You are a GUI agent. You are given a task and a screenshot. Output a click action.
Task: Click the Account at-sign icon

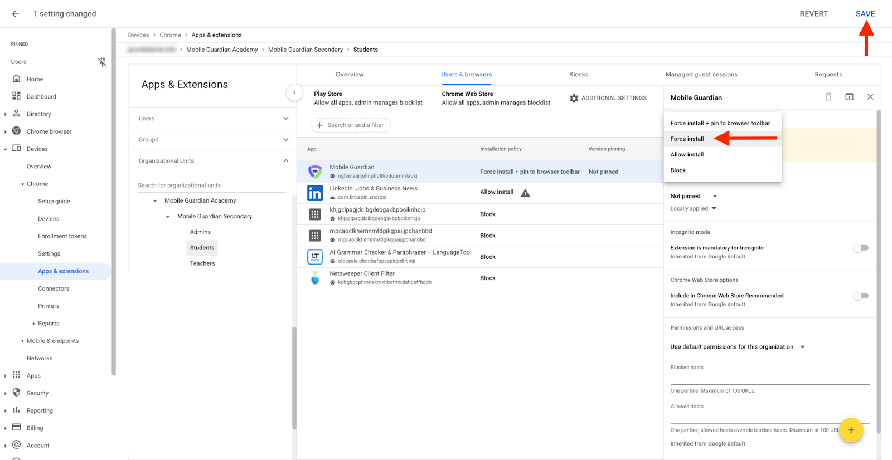(17, 445)
